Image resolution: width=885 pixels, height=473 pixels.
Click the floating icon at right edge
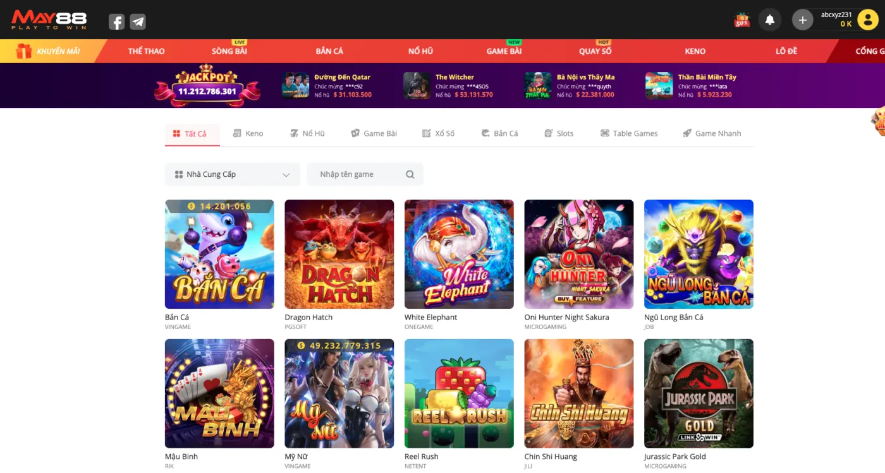click(878, 121)
